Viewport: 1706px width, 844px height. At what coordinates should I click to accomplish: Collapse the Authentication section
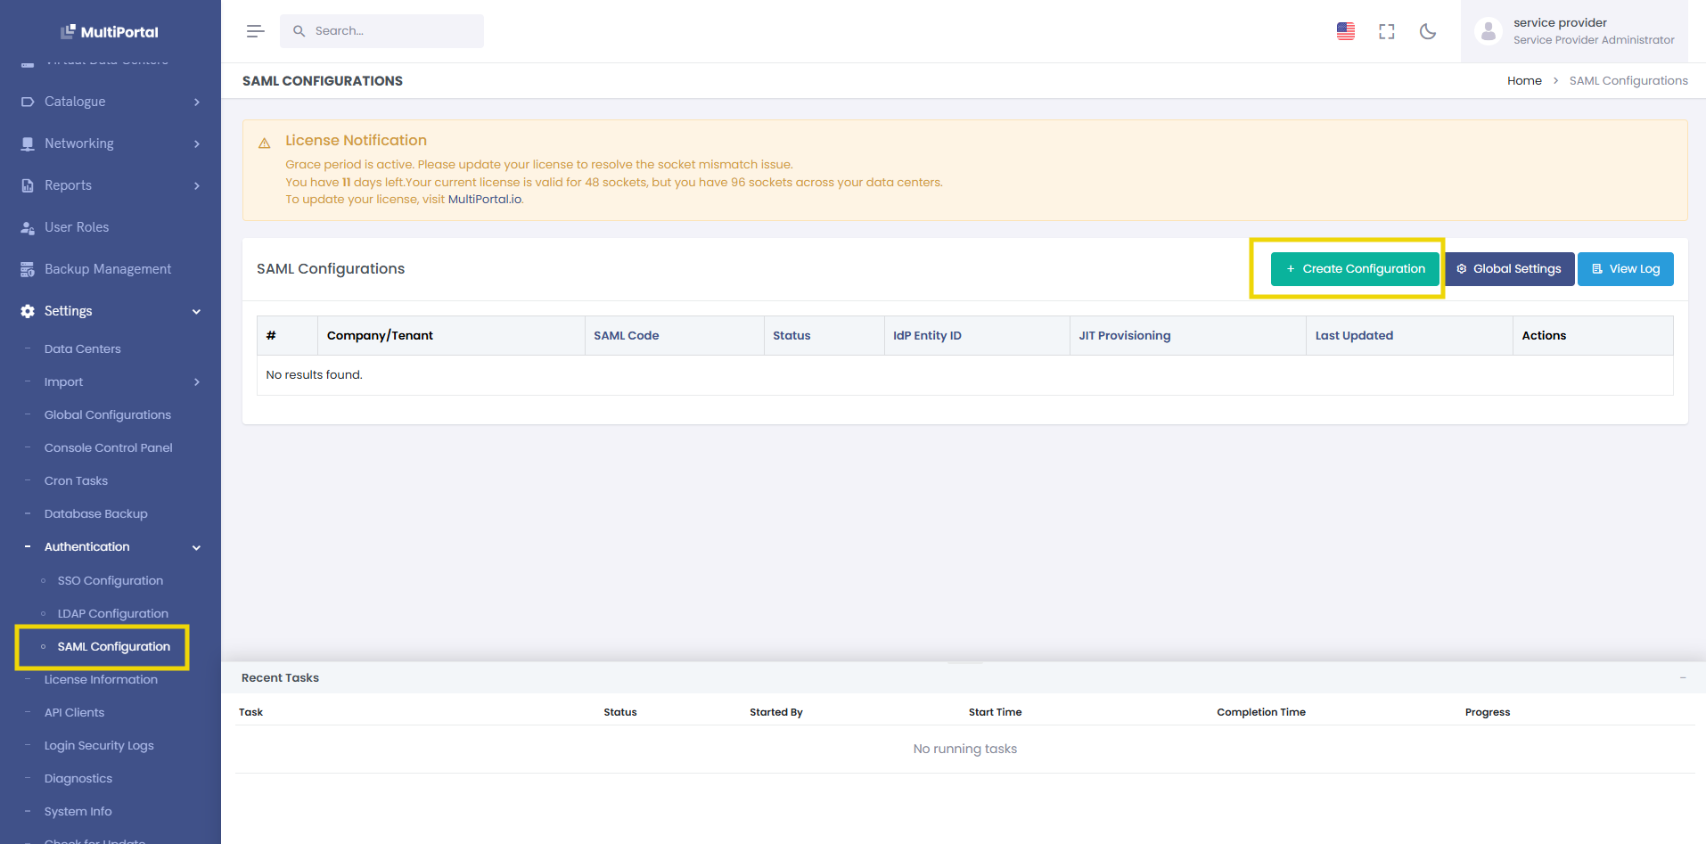point(196,547)
